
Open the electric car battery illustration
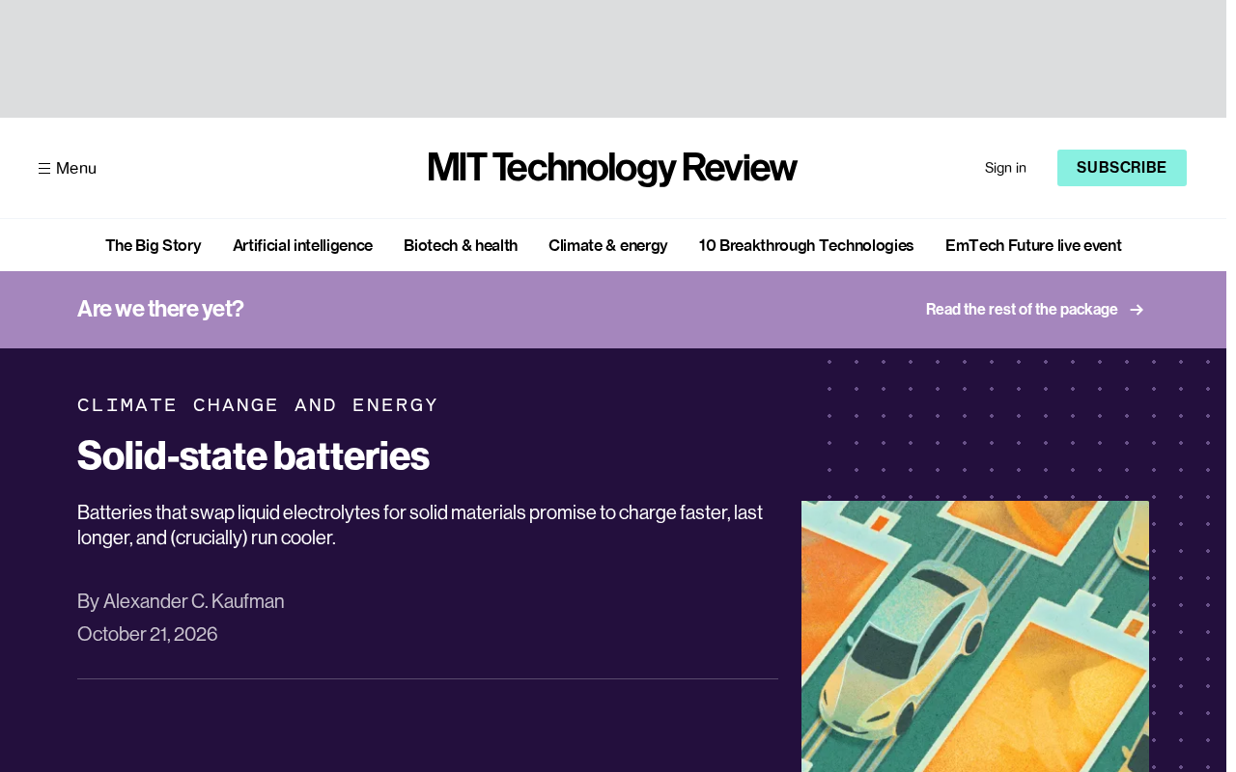tap(975, 636)
